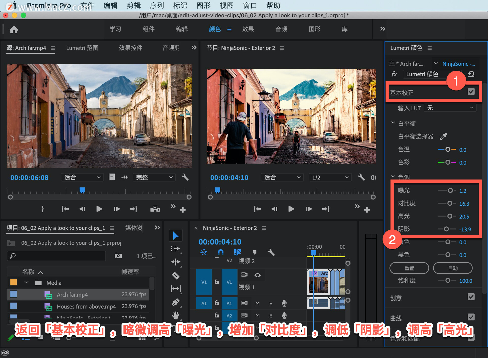The height and width of the screenshot is (358, 488).
Task: Go to the Home screen icon
Action: (x=14, y=29)
